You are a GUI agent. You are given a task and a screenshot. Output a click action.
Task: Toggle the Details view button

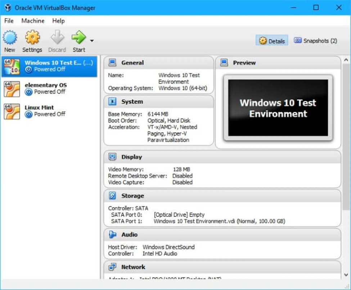272,41
